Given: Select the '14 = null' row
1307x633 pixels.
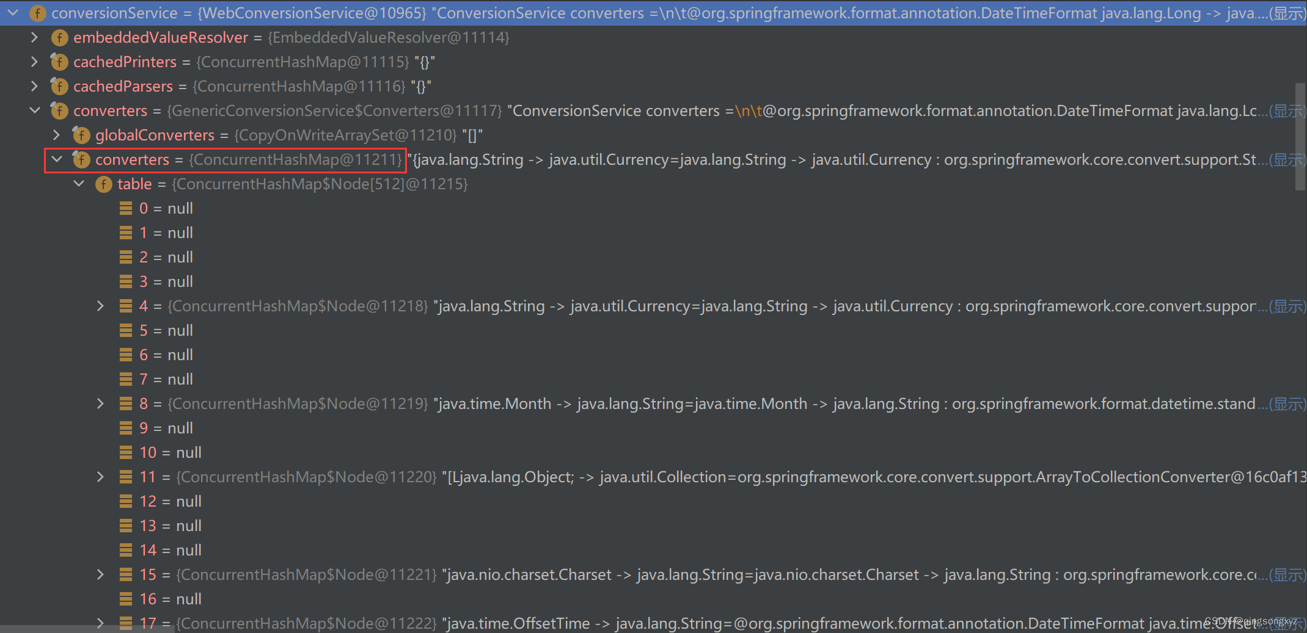Looking at the screenshot, I should [x=170, y=550].
